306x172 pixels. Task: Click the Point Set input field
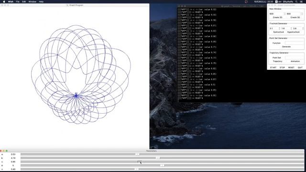click(x=294, y=57)
